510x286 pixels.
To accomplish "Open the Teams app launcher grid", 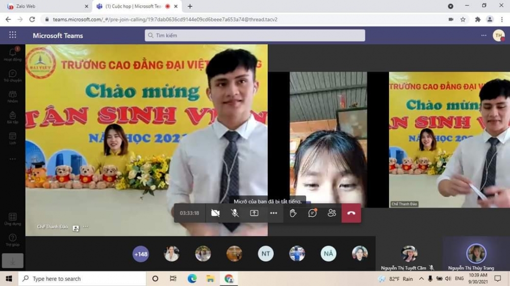I will (x=13, y=35).
